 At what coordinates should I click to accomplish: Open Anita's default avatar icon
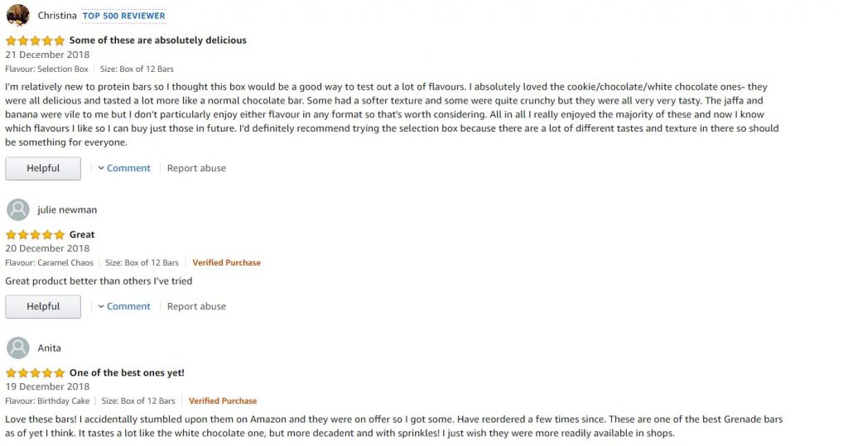18,348
